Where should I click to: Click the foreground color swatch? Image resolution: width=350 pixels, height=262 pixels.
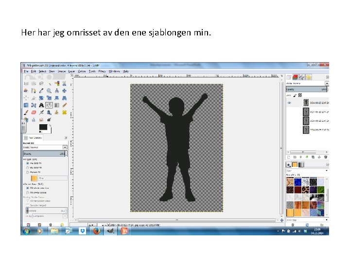[42, 127]
